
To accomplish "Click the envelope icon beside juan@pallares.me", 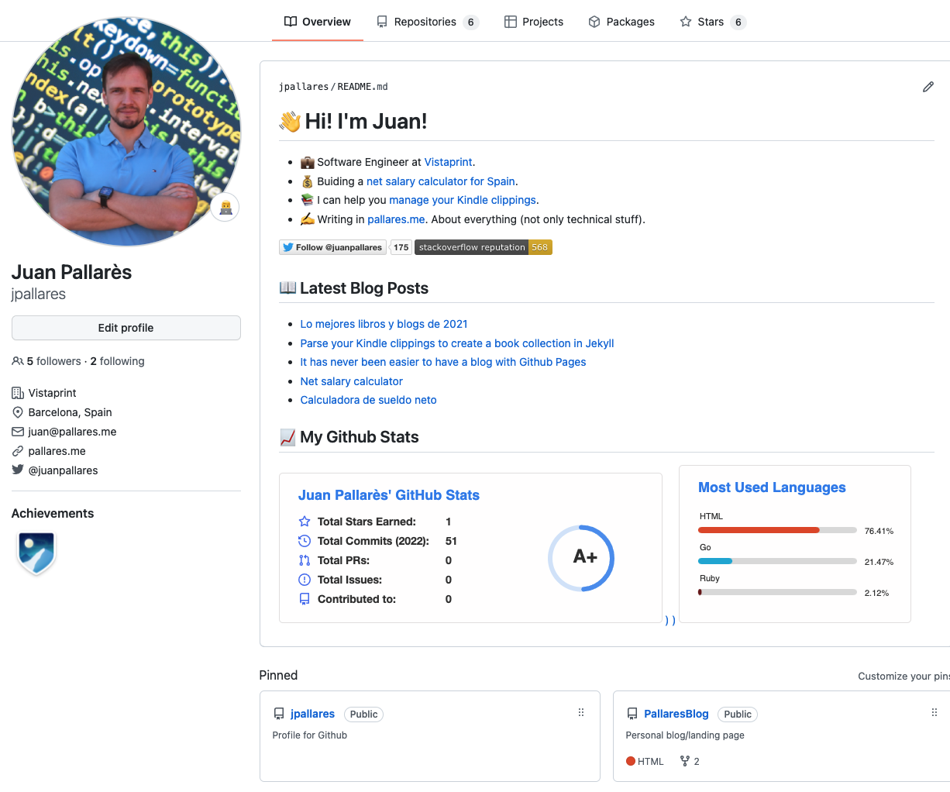I will [17, 432].
